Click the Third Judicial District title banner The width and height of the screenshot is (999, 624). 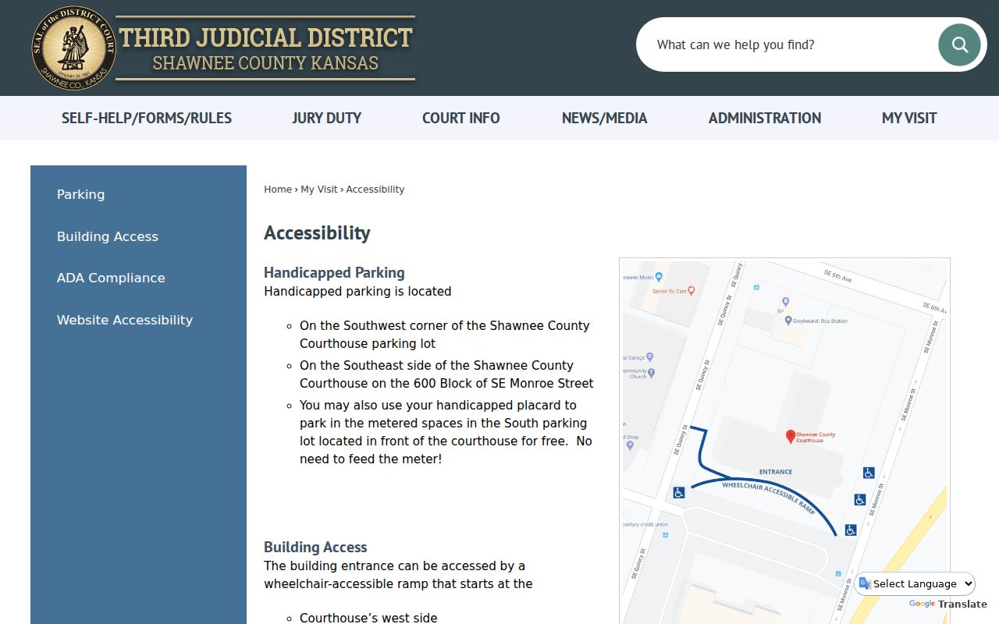coord(266,48)
